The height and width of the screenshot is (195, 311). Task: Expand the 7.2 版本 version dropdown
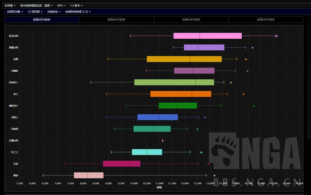pos(76,5)
